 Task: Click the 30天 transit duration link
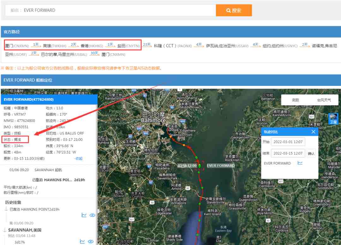pos(94,53)
